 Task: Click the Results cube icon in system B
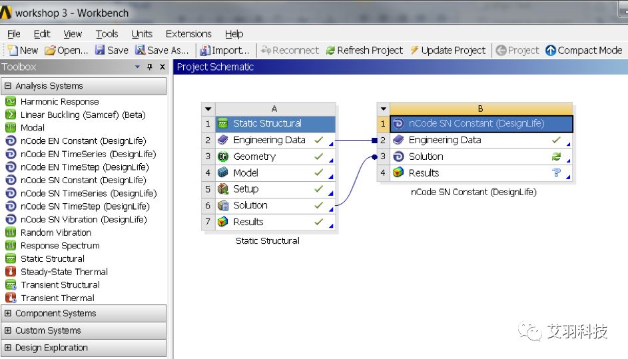click(398, 173)
